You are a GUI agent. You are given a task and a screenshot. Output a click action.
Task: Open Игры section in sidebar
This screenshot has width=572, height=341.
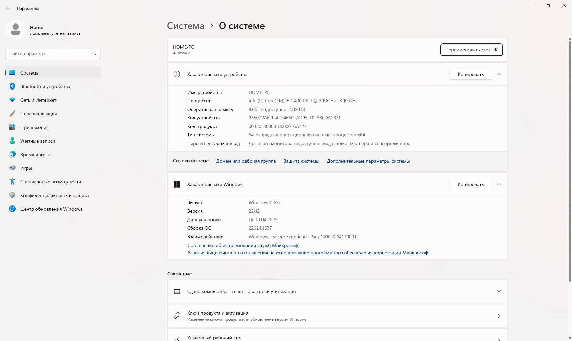[x=53, y=168]
